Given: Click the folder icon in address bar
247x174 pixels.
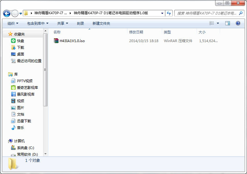Looking at the screenshot, I should pos(26,13).
